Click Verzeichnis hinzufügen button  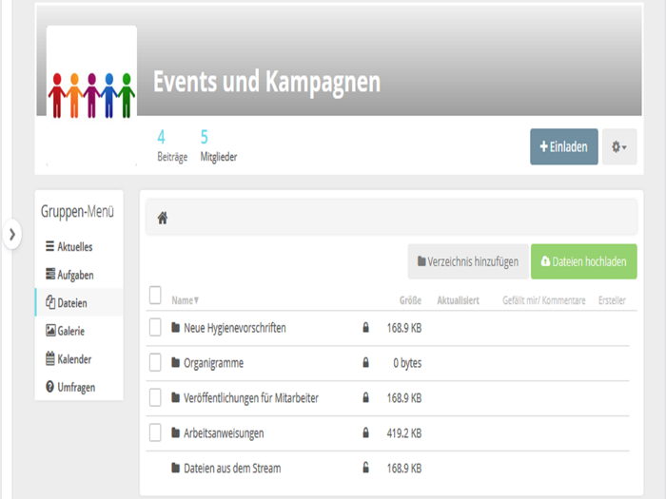(x=467, y=261)
